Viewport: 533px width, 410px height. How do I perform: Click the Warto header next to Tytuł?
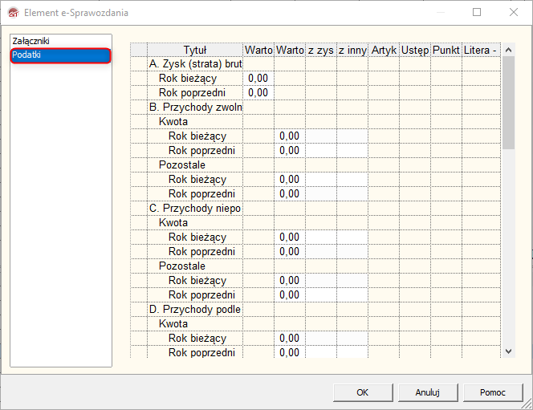258,50
